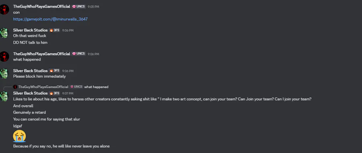The width and height of the screenshot is (362, 153).
Task: Click the Silver Back Studios username at 9:07 PM
Action: (30, 93)
